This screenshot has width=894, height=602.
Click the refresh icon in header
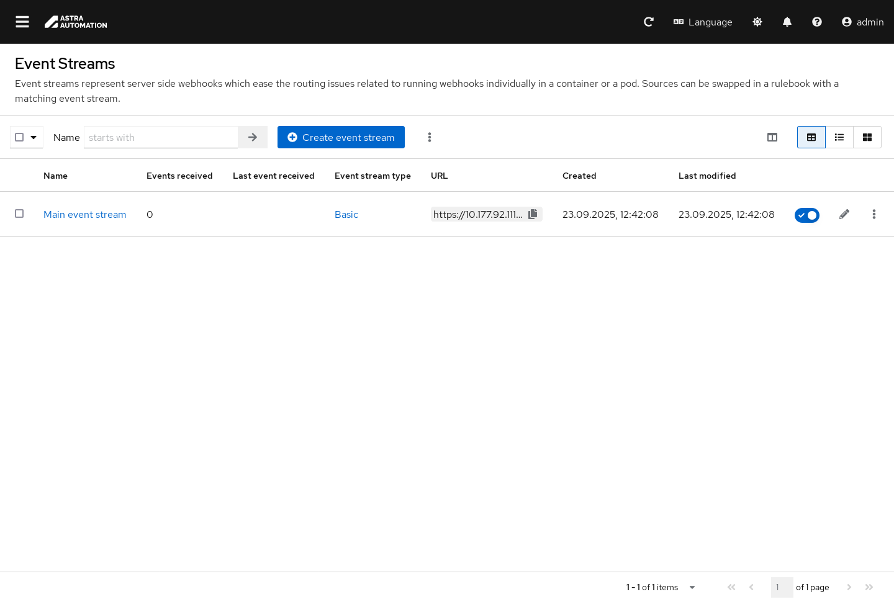(x=649, y=22)
